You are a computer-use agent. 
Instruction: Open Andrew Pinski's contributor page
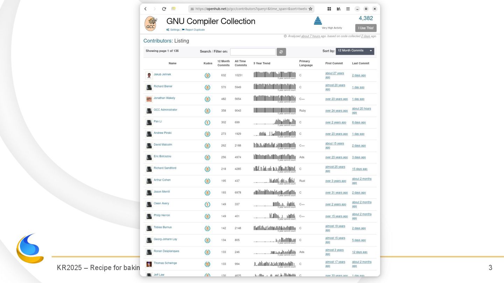coord(163,133)
